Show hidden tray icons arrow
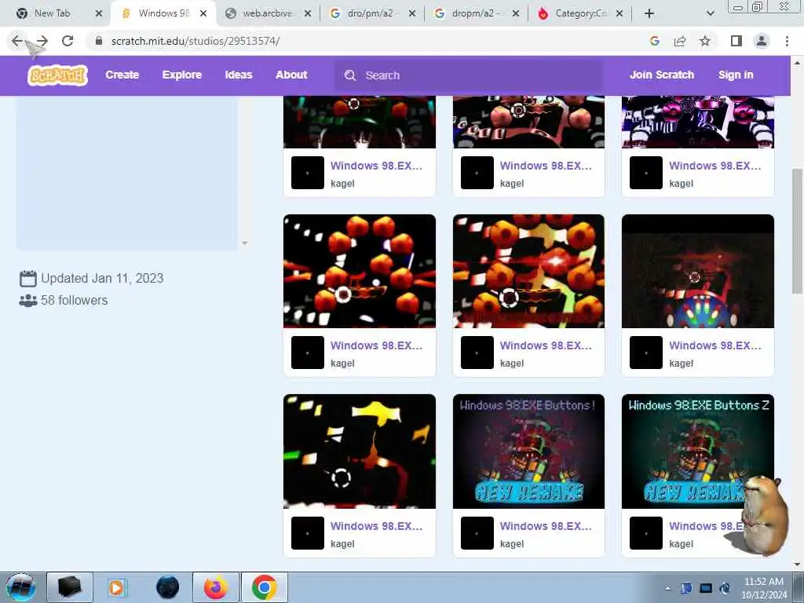The height and width of the screenshot is (603, 804). click(667, 589)
